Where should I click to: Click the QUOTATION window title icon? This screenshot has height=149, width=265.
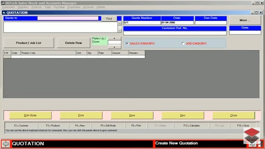[x=4, y=13]
